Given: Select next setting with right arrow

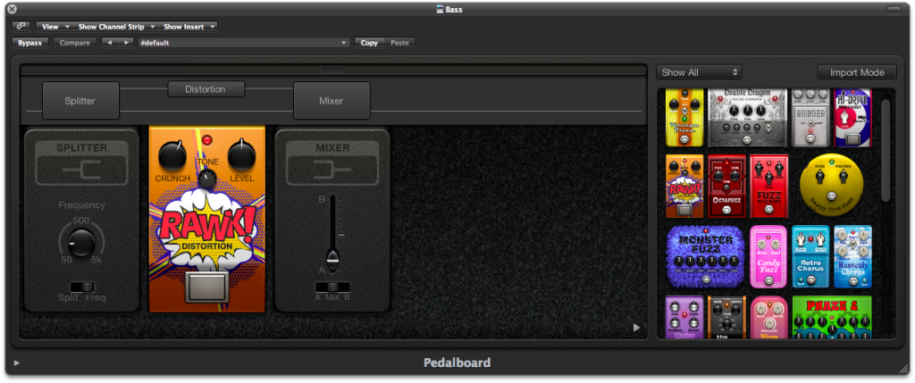Looking at the screenshot, I should pos(126,43).
